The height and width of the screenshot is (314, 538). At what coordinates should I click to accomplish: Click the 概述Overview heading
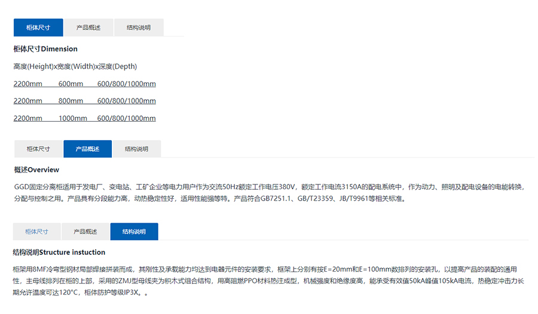(x=36, y=170)
